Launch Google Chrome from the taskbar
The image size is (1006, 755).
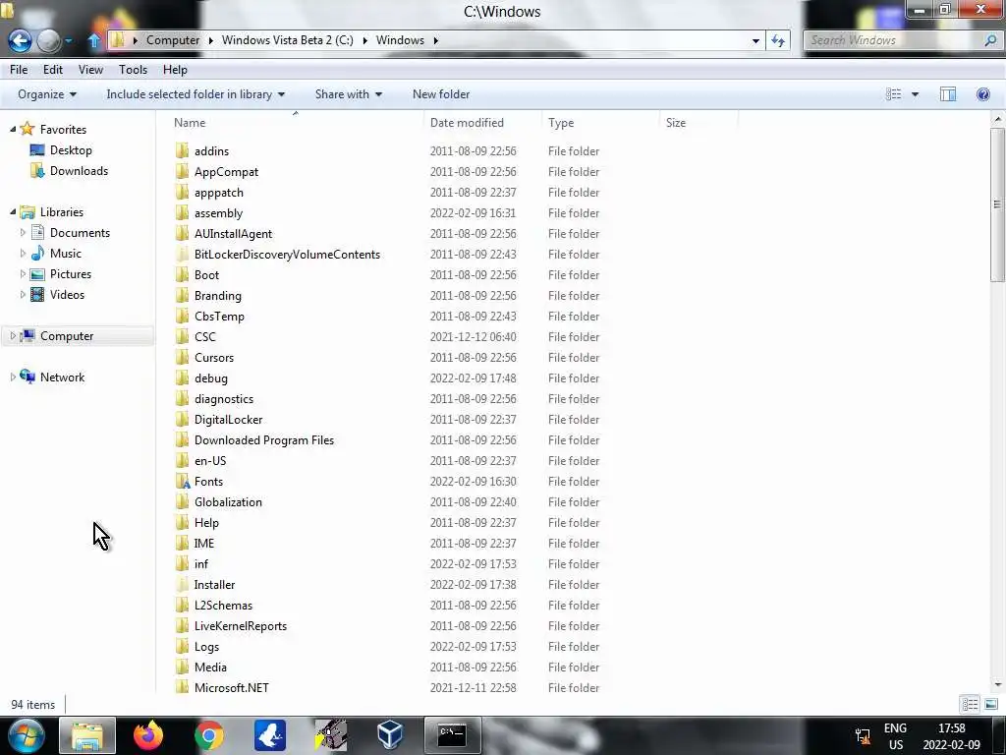(209, 735)
